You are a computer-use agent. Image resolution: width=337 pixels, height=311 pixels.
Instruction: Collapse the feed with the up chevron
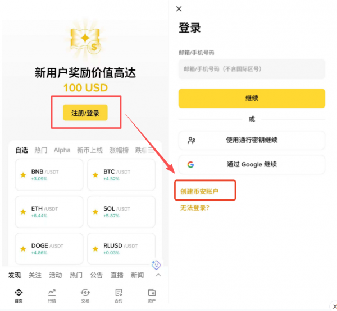point(158,275)
